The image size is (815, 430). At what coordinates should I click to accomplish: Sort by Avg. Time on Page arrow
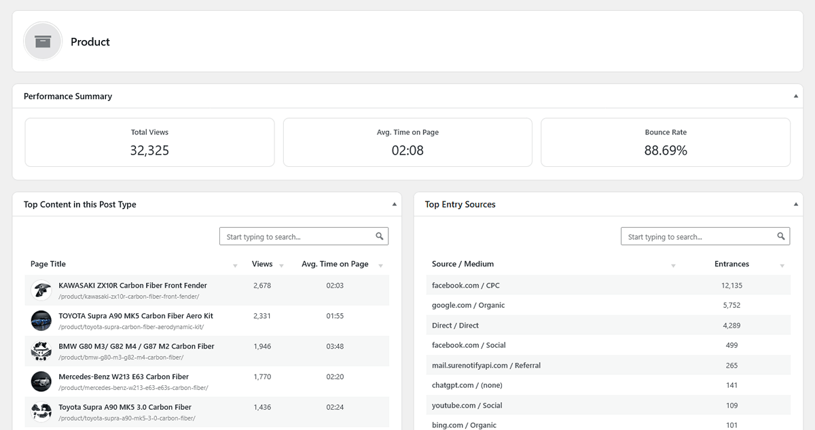[380, 265]
